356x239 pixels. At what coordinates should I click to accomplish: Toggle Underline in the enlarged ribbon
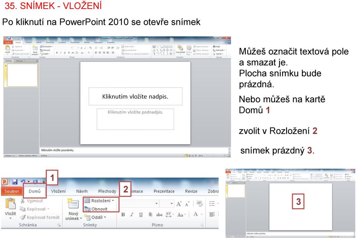(141, 214)
